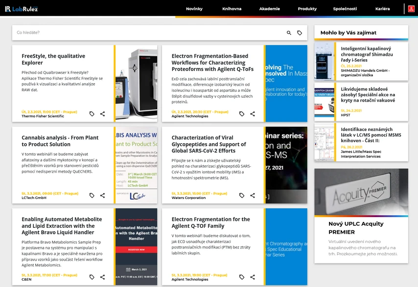Open the Novinky menu item
The height and width of the screenshot is (287, 418).
tap(194, 9)
